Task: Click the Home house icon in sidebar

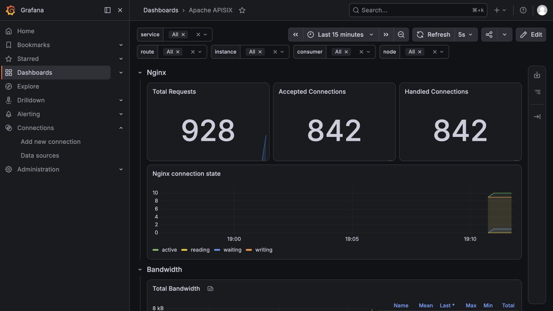Action: click(x=9, y=31)
